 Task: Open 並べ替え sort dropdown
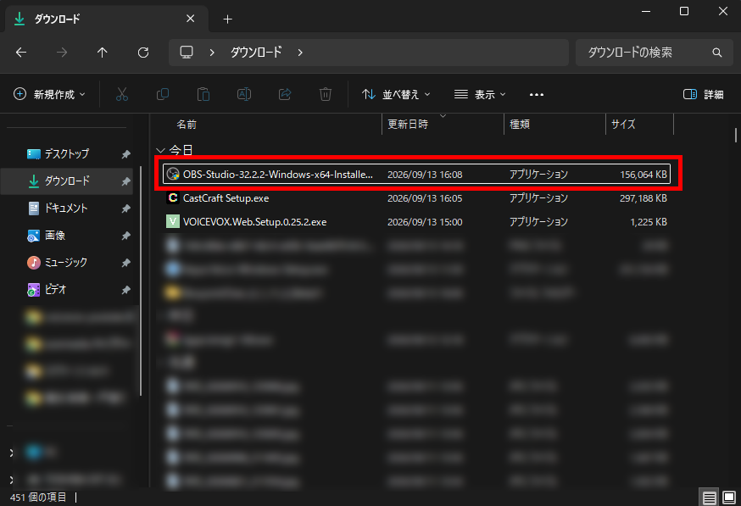point(396,94)
